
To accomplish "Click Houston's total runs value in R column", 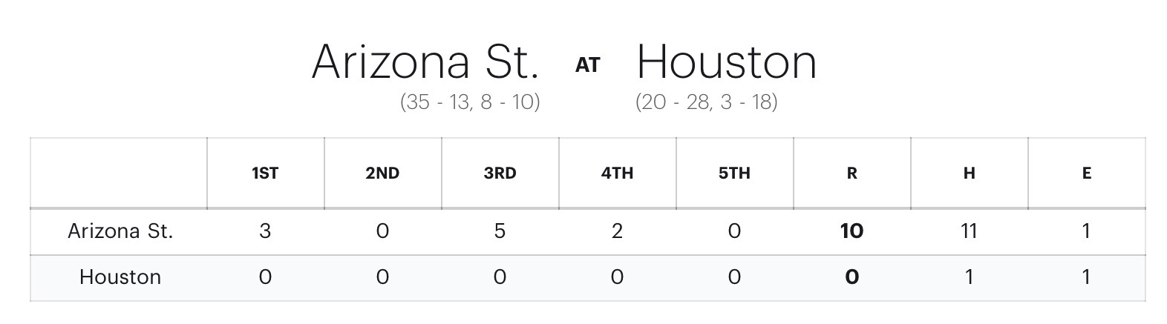I will coord(851,277).
